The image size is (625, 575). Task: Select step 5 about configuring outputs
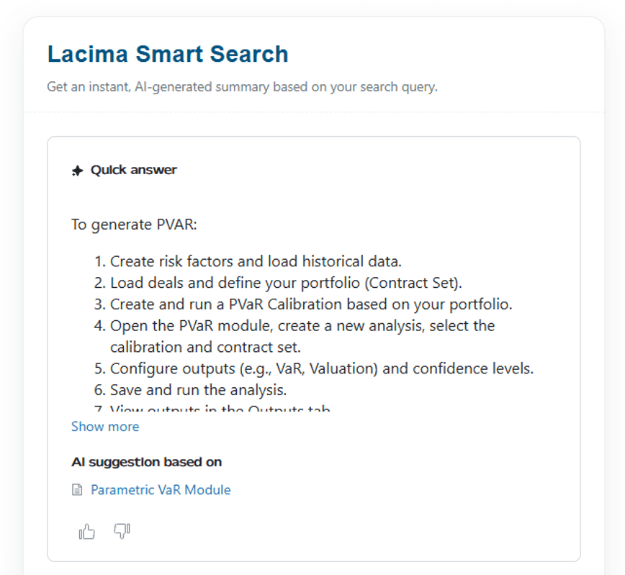321,368
